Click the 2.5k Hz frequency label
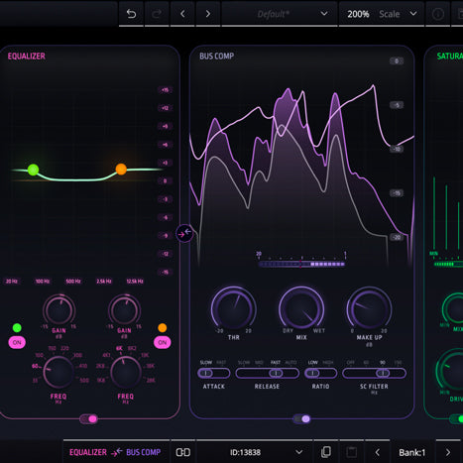 coord(104,282)
